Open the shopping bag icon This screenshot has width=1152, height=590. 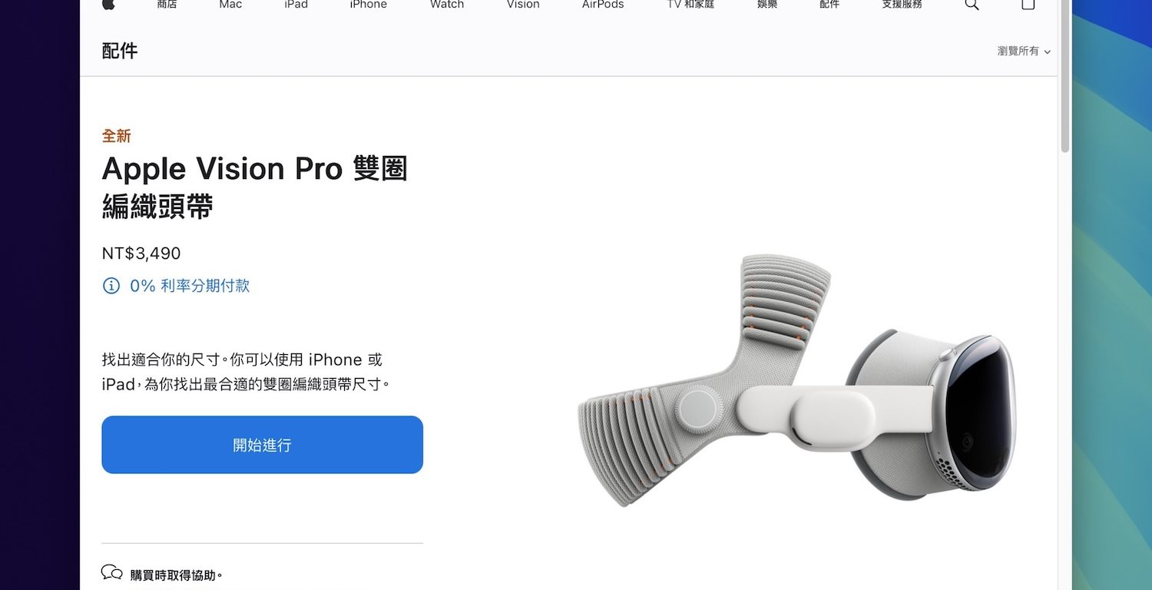pyautogui.click(x=1028, y=4)
